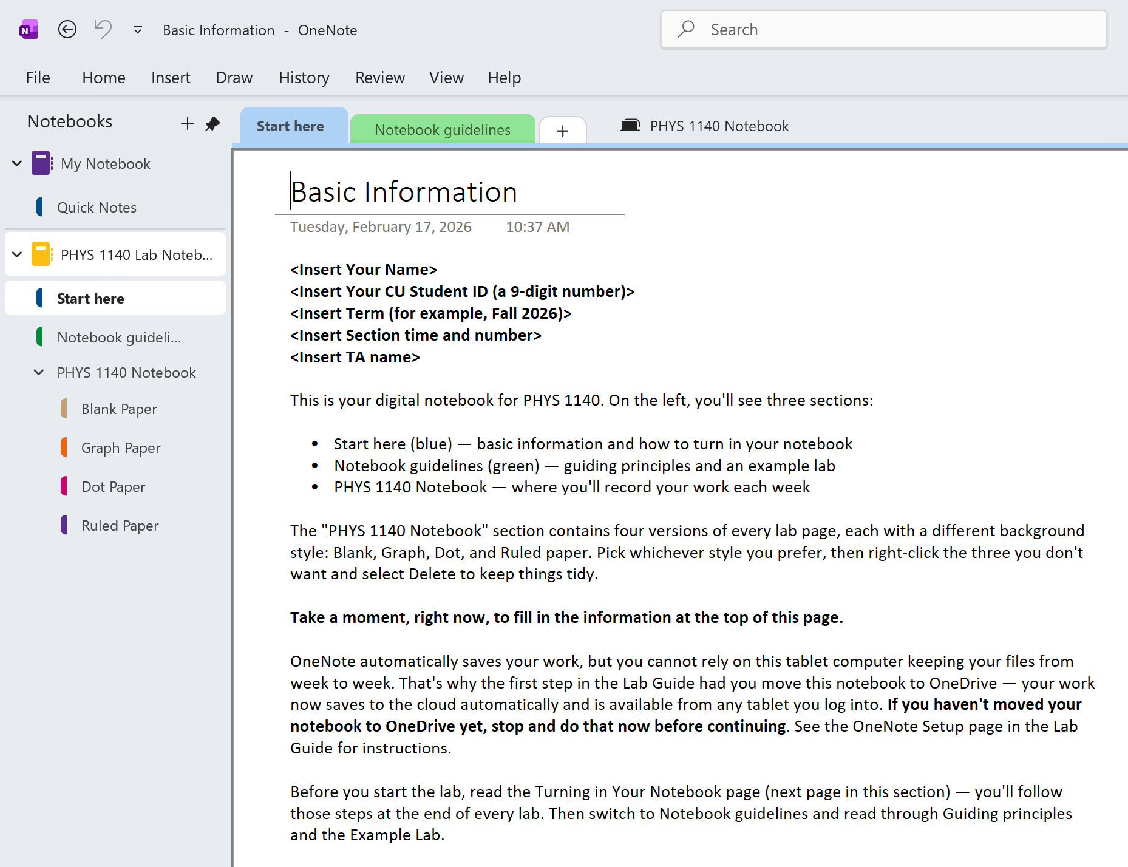
Task: Open the PHYS 1140 Notebook section group link
Action: point(719,126)
